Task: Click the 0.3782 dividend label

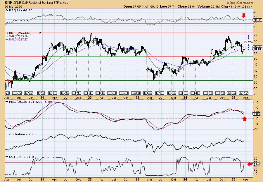Action: 244,93
